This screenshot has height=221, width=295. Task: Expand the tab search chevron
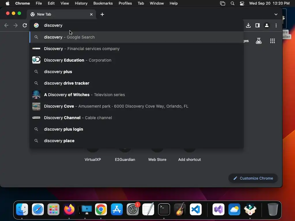point(276,14)
